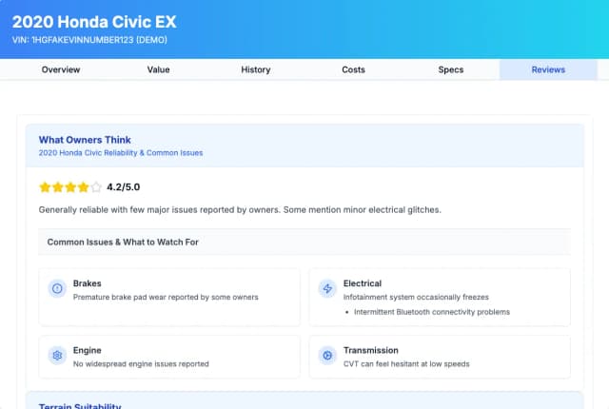Click the Infotainment system occasionally freezes text
This screenshot has width=609, height=409.
[x=416, y=298]
